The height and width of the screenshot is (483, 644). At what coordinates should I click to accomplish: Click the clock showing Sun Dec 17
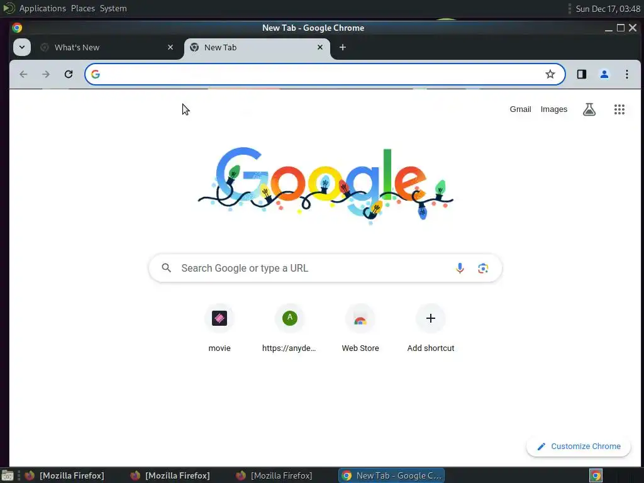(x=608, y=9)
